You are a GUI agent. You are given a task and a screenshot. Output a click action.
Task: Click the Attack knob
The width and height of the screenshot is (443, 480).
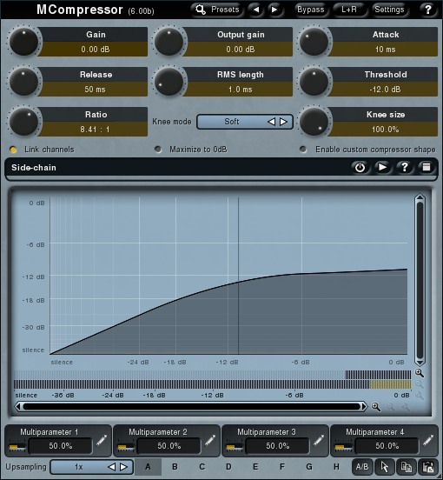[314, 42]
